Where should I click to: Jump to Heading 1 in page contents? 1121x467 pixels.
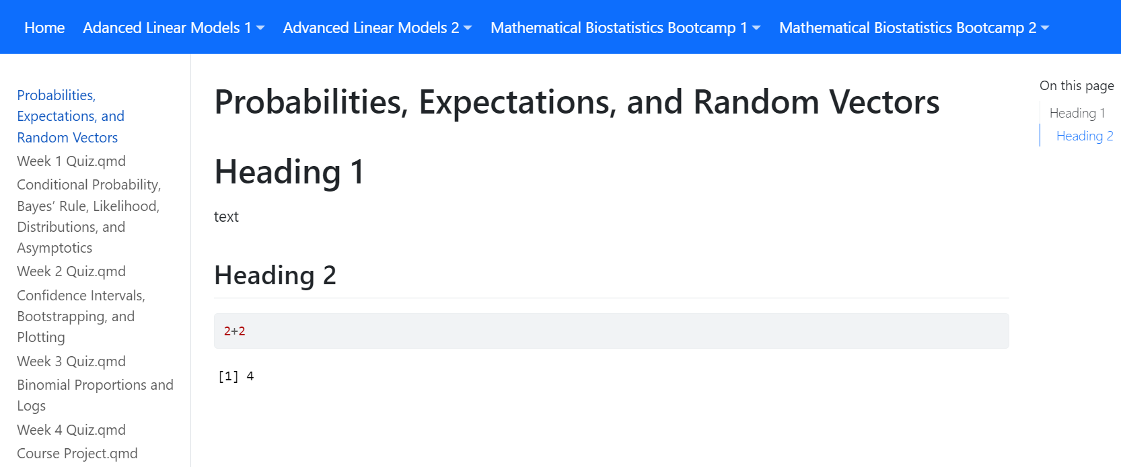[1077, 113]
